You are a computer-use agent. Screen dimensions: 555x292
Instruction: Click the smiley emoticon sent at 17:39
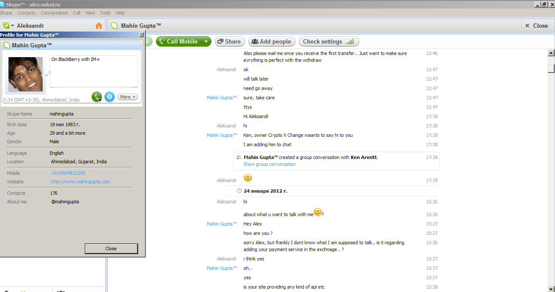tap(248, 178)
